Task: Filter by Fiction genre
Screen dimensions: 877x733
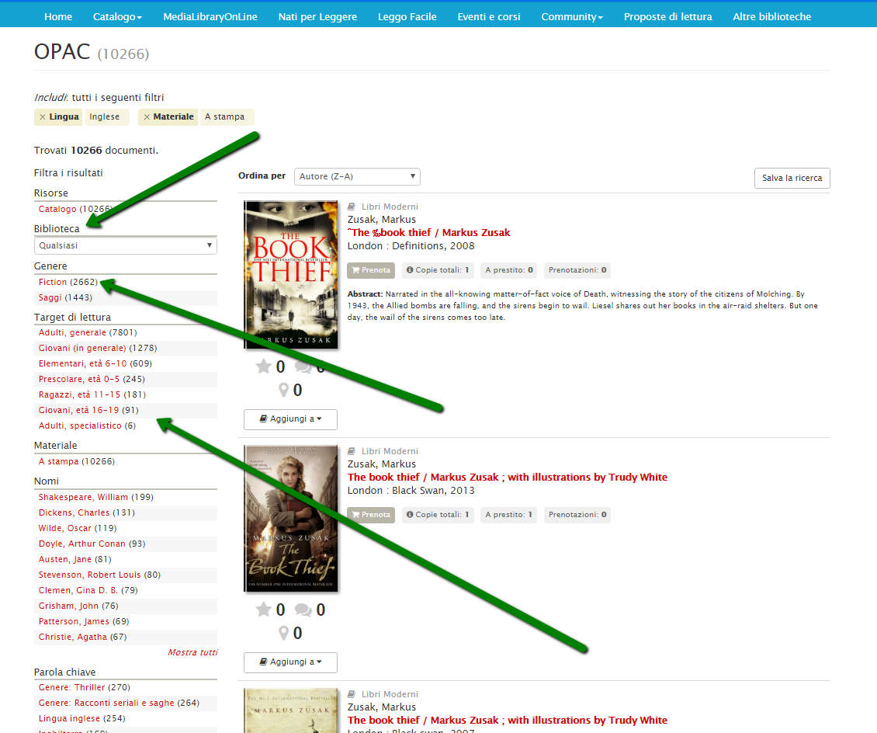Action: pos(53,282)
